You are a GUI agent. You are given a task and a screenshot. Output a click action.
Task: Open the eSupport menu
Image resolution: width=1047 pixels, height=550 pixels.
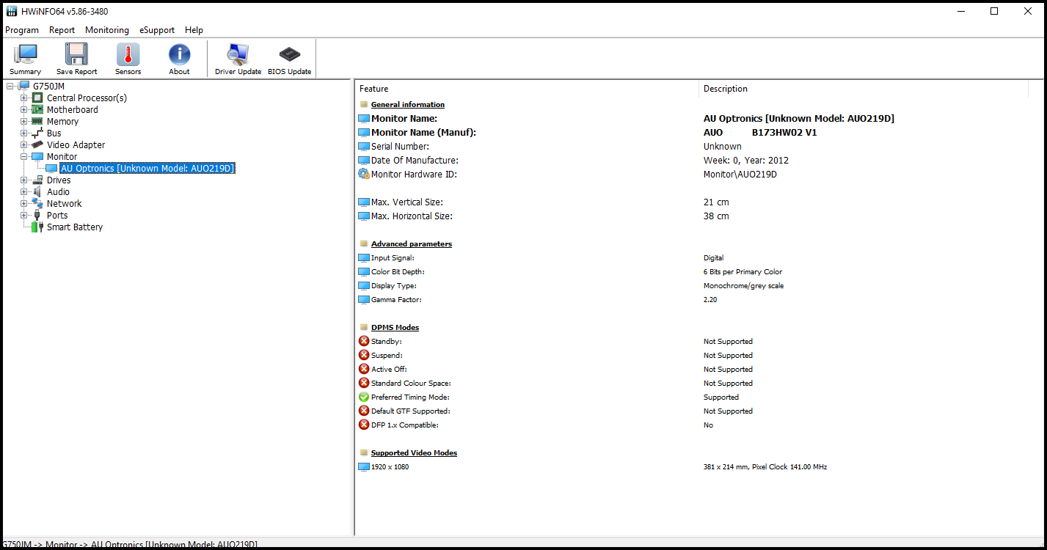pyautogui.click(x=157, y=30)
